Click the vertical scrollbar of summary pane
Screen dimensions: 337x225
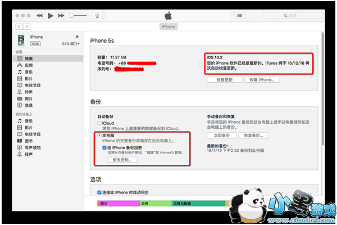[x=322, y=89]
